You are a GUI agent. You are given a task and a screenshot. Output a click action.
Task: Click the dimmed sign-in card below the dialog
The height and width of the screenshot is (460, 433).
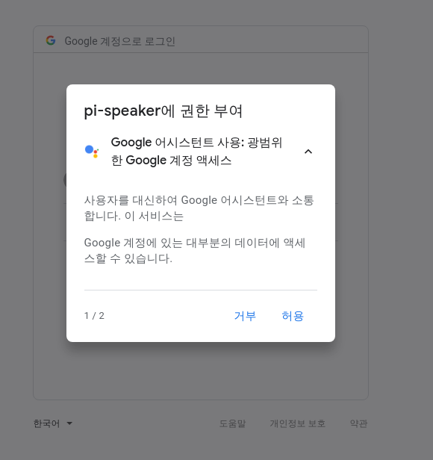coord(201,371)
